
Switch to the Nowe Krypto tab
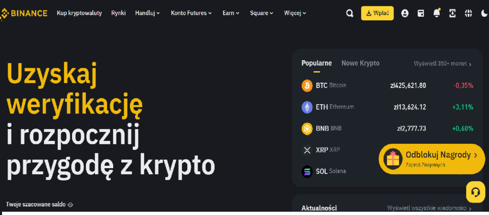361,64
